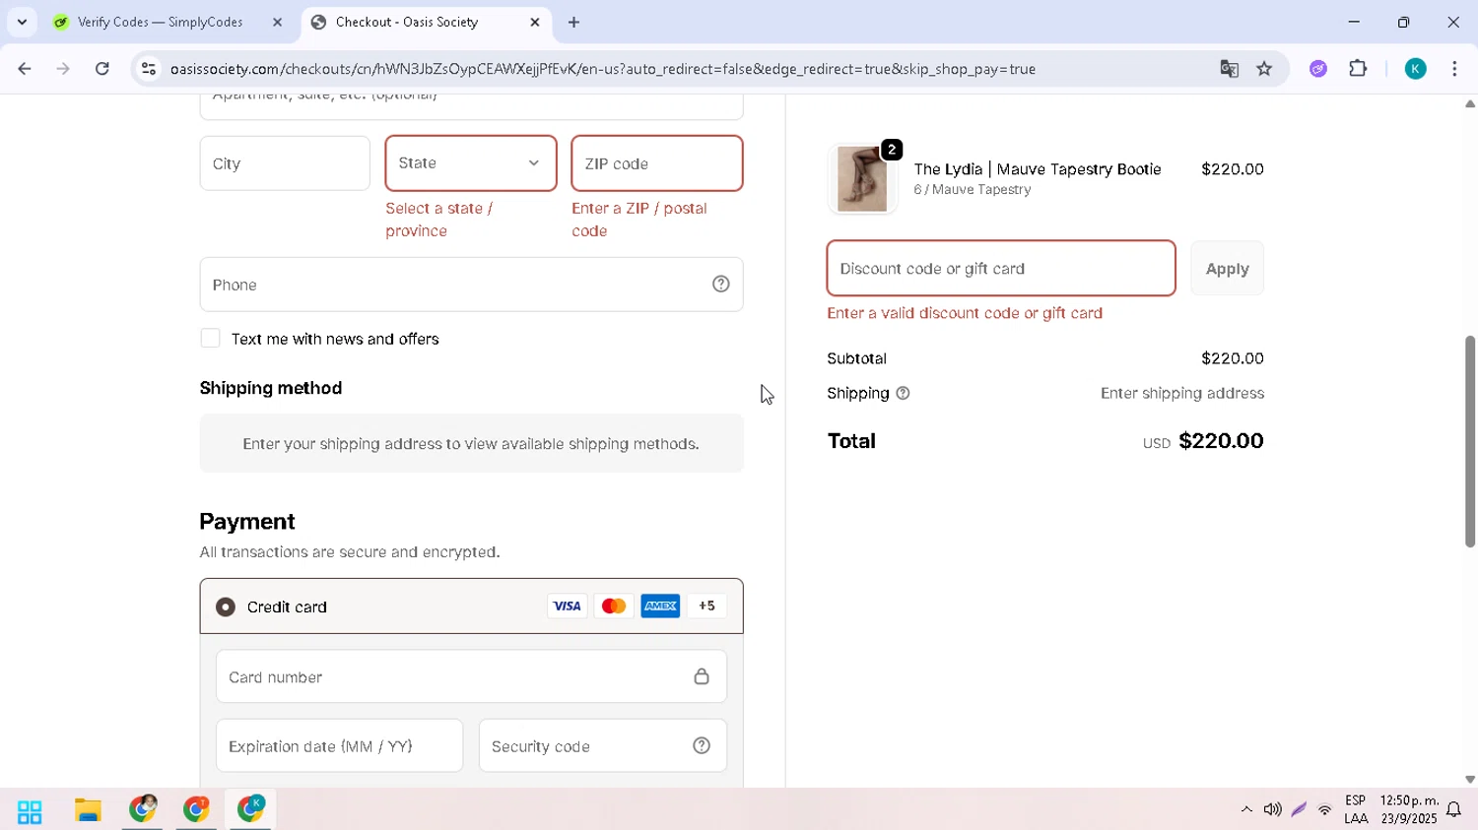Click the Discount code or gift card field
This screenshot has height=830, width=1478.
coord(1001,268)
